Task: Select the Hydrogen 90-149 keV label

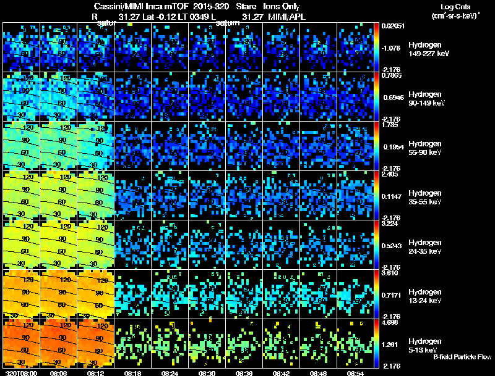Action: click(426, 99)
